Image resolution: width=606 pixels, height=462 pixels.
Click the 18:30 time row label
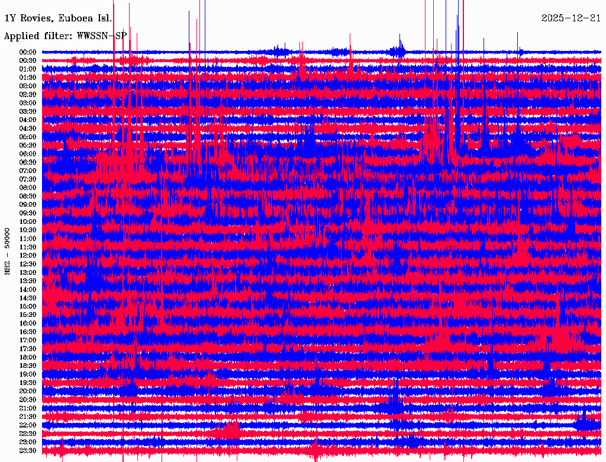(x=28, y=366)
